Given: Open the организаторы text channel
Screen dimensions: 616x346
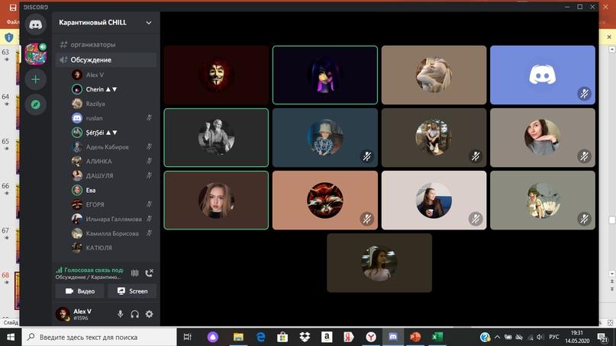Looking at the screenshot, I should [x=92, y=44].
